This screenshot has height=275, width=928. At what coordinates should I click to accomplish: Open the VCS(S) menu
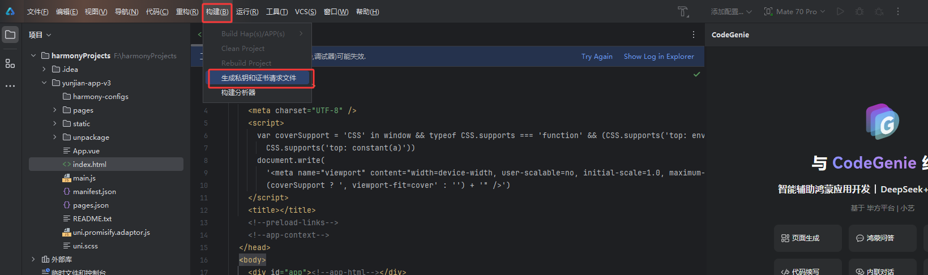point(306,11)
